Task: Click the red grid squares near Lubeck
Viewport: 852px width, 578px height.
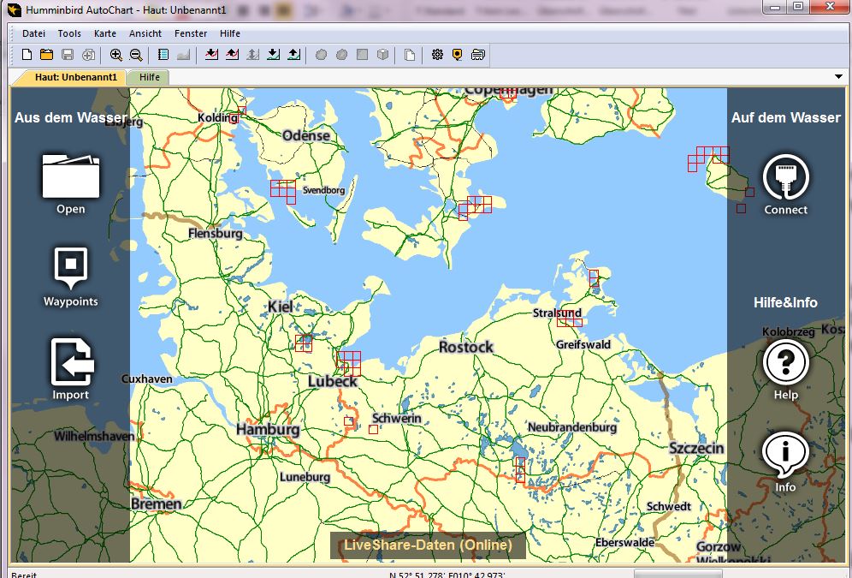Action: [348, 363]
